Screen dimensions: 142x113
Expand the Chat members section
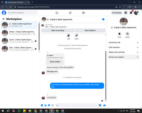point(124,47)
